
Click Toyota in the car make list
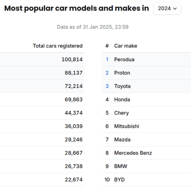[x=122, y=86]
